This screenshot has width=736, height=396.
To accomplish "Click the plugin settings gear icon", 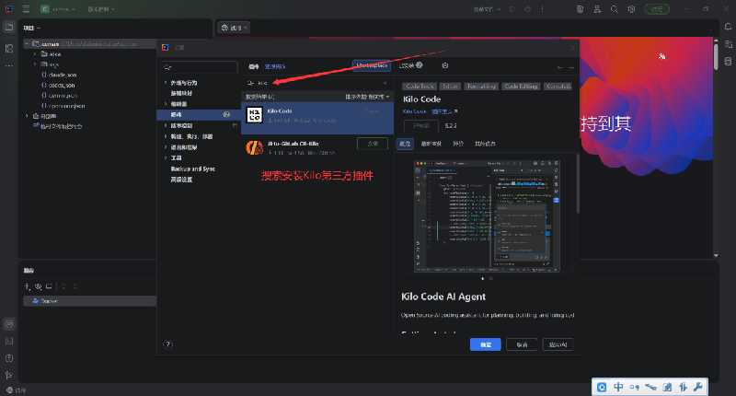I will [445, 66].
